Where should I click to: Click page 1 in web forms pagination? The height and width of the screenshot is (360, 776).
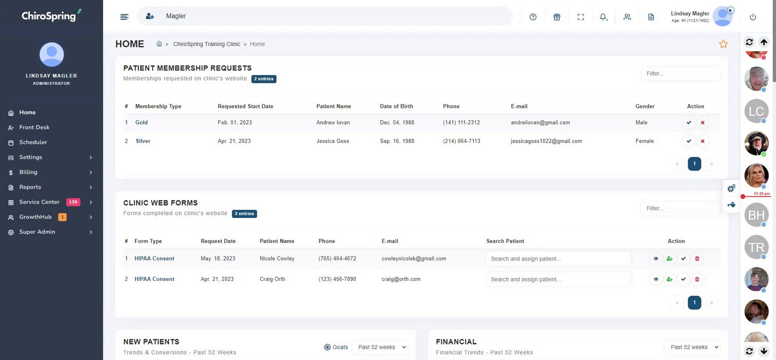[x=694, y=302]
